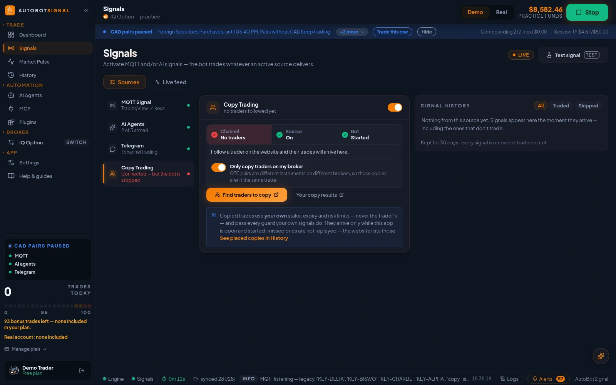Click the trades today progress bar
Screen dimensions: 616x385
pos(48,306)
